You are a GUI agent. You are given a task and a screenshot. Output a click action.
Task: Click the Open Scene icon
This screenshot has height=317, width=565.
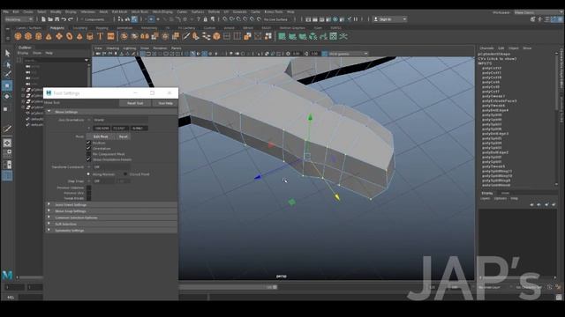tap(50, 19)
